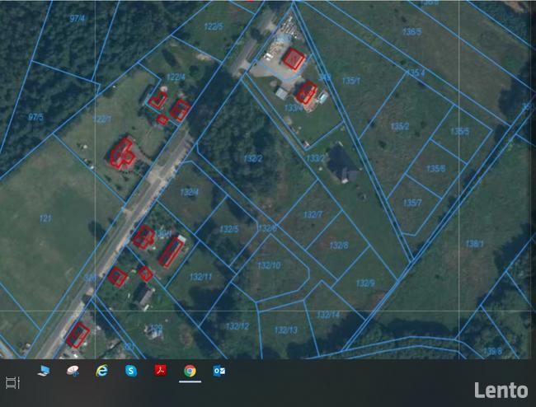536x407 pixels.
Task: Launch Adobe Acrobat Reader from the taskbar
Action: point(160,371)
